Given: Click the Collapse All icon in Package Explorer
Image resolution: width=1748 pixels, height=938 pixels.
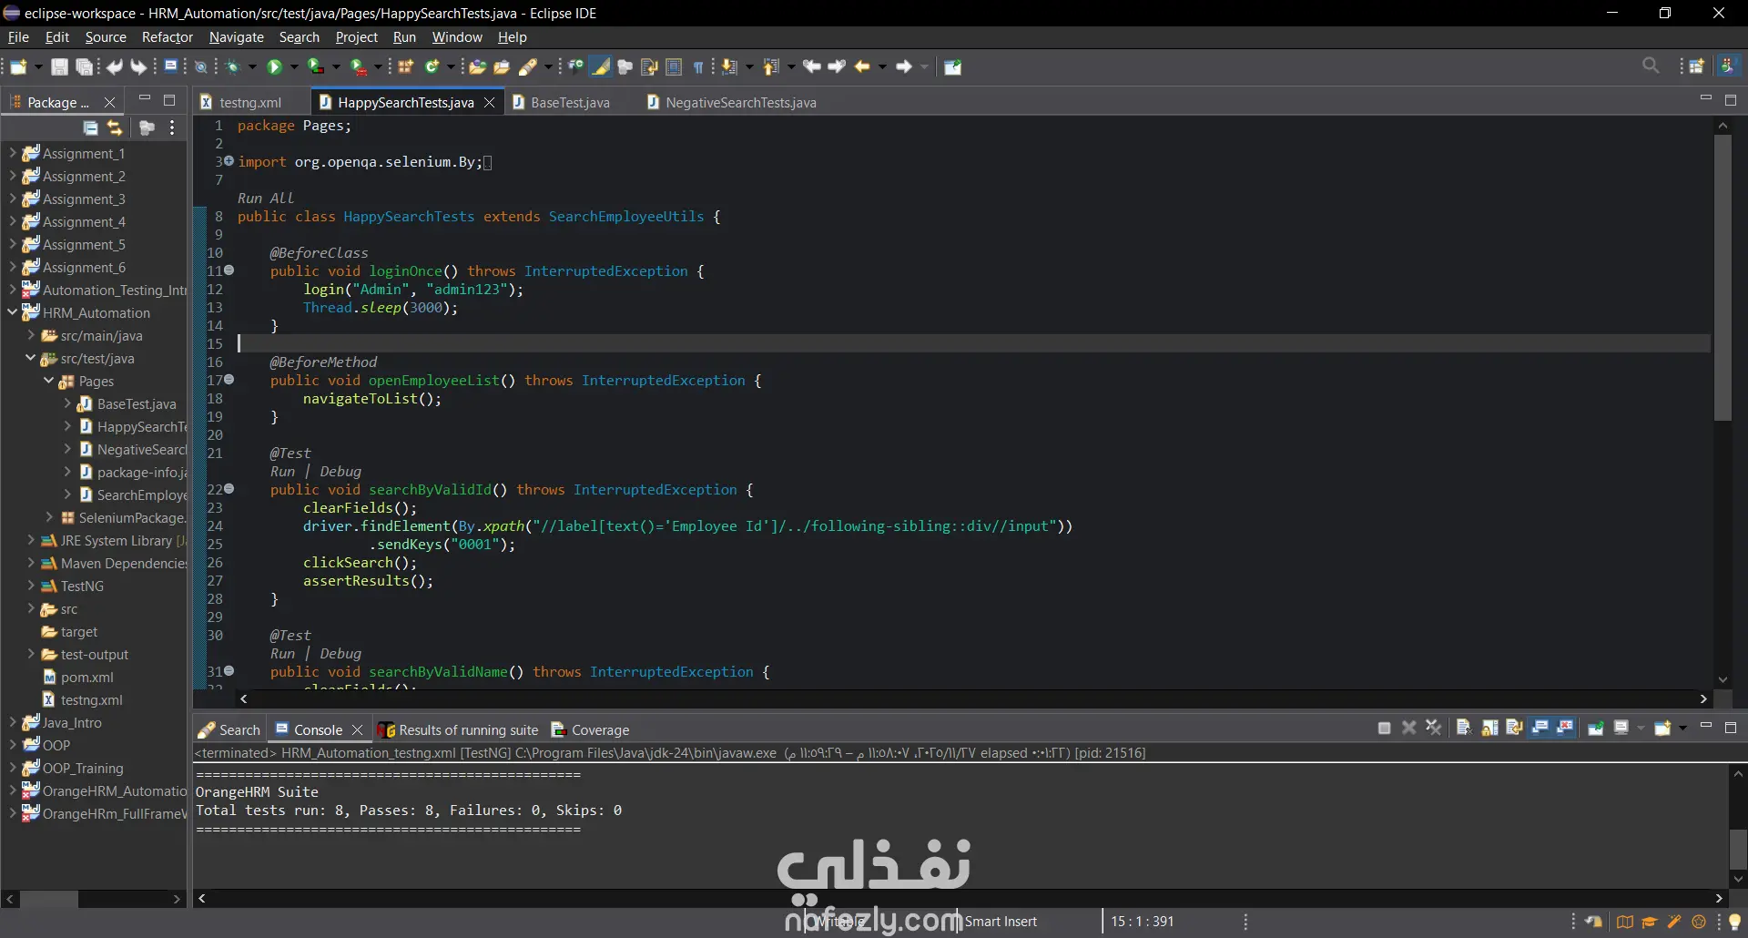Looking at the screenshot, I should (90, 128).
